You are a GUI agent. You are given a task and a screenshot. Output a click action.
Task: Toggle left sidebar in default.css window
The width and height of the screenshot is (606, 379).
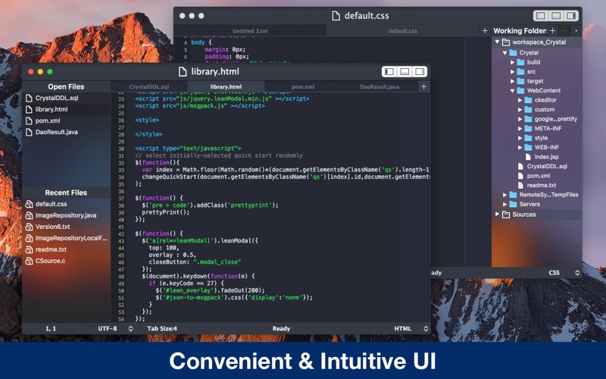(541, 15)
